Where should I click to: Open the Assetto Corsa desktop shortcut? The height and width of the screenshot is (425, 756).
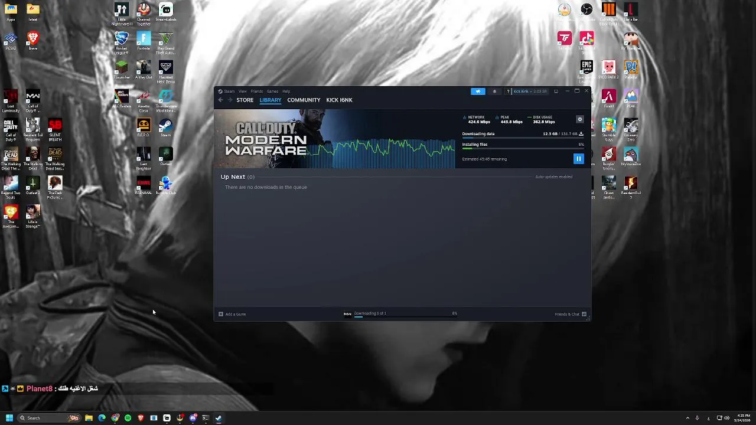(144, 102)
